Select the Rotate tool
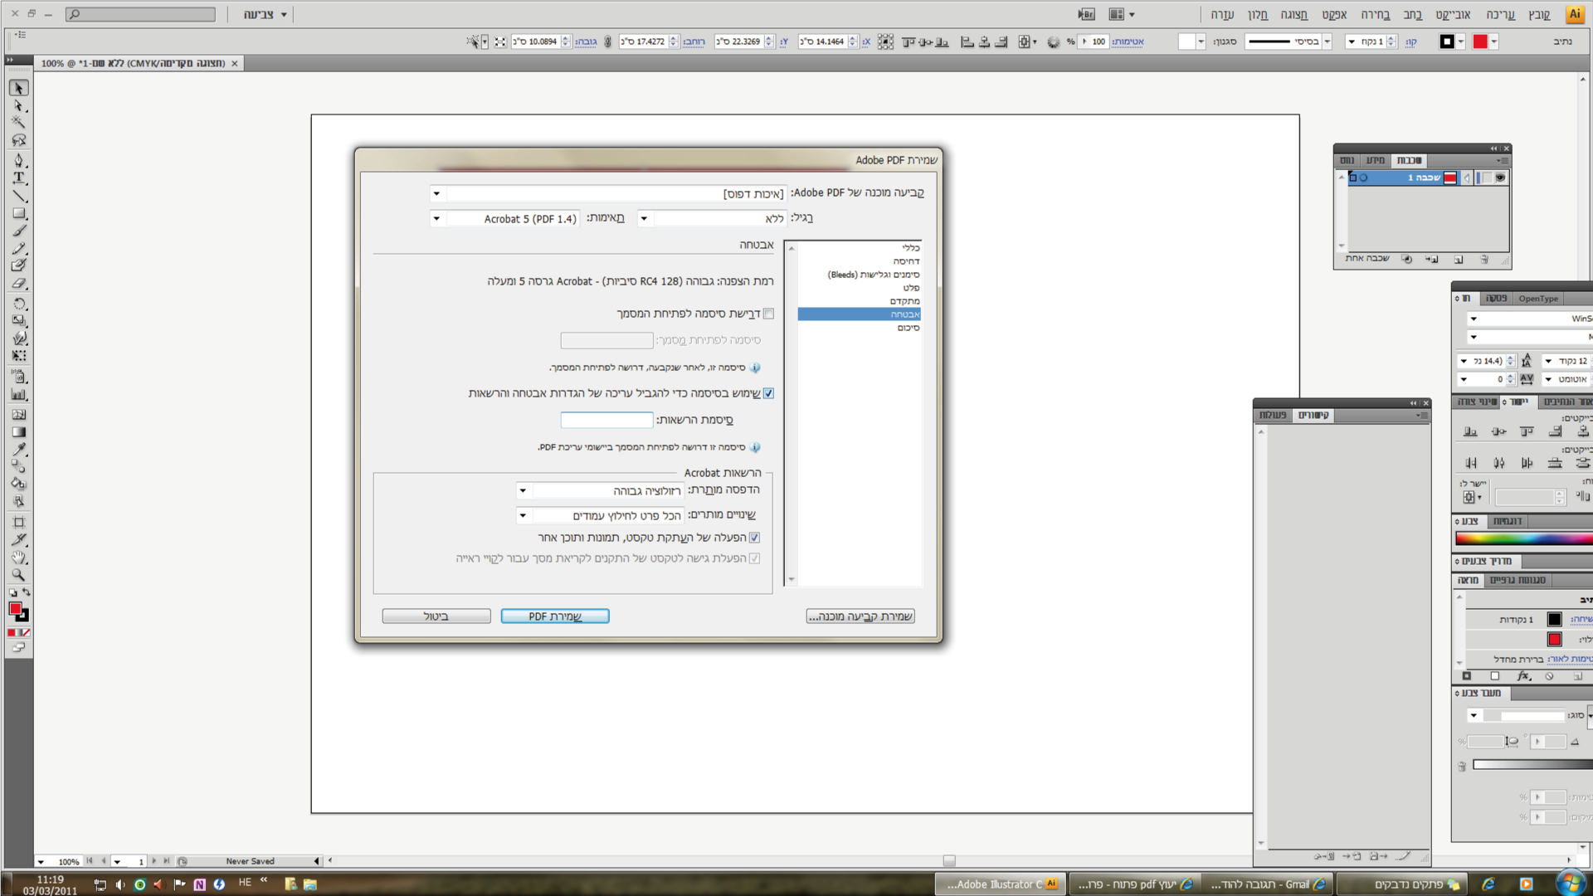The height and width of the screenshot is (896, 1593). pyautogui.click(x=19, y=304)
